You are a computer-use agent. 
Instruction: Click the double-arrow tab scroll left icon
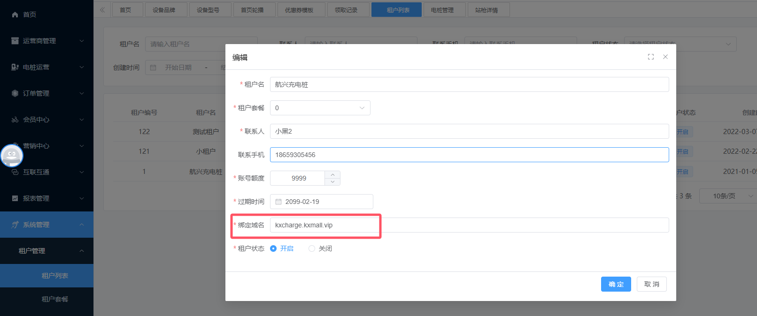pyautogui.click(x=102, y=10)
